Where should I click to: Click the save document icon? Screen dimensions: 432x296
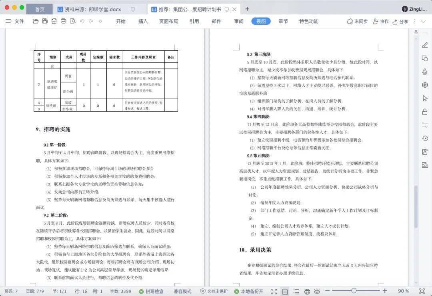click(45, 21)
